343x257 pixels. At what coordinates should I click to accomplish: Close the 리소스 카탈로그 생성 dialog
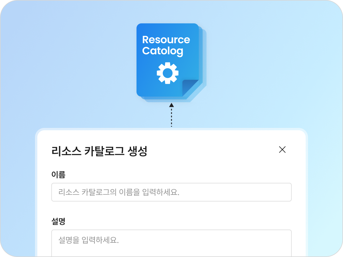click(x=282, y=150)
